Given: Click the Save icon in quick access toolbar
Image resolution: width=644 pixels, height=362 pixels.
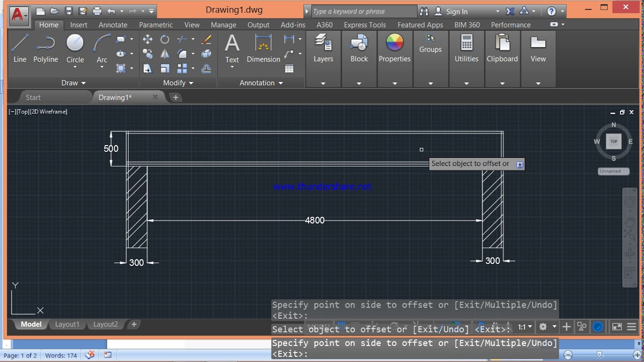Looking at the screenshot, I should [69, 11].
